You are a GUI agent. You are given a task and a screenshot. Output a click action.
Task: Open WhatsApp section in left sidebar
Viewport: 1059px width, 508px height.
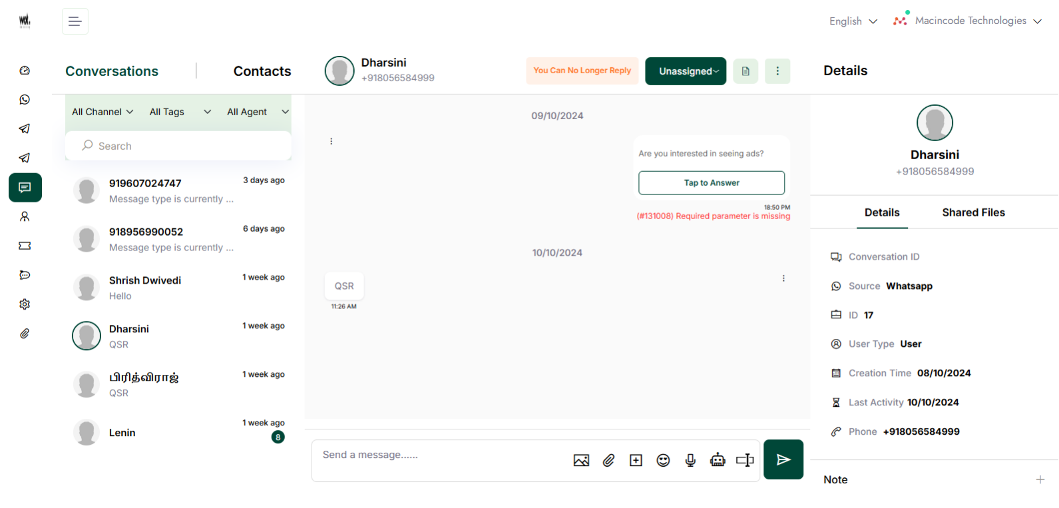25,100
